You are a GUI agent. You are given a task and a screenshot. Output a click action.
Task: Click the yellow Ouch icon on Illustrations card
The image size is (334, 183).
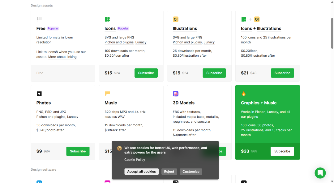(176, 19)
